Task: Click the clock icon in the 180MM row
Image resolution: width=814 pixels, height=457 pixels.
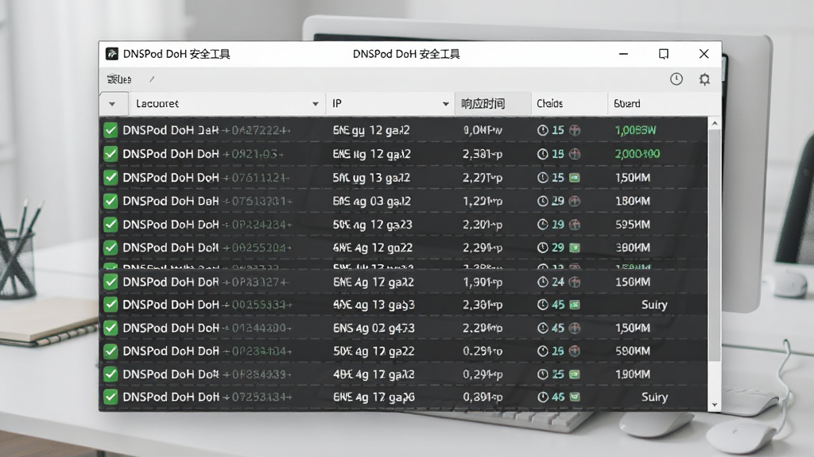Action: coord(542,201)
